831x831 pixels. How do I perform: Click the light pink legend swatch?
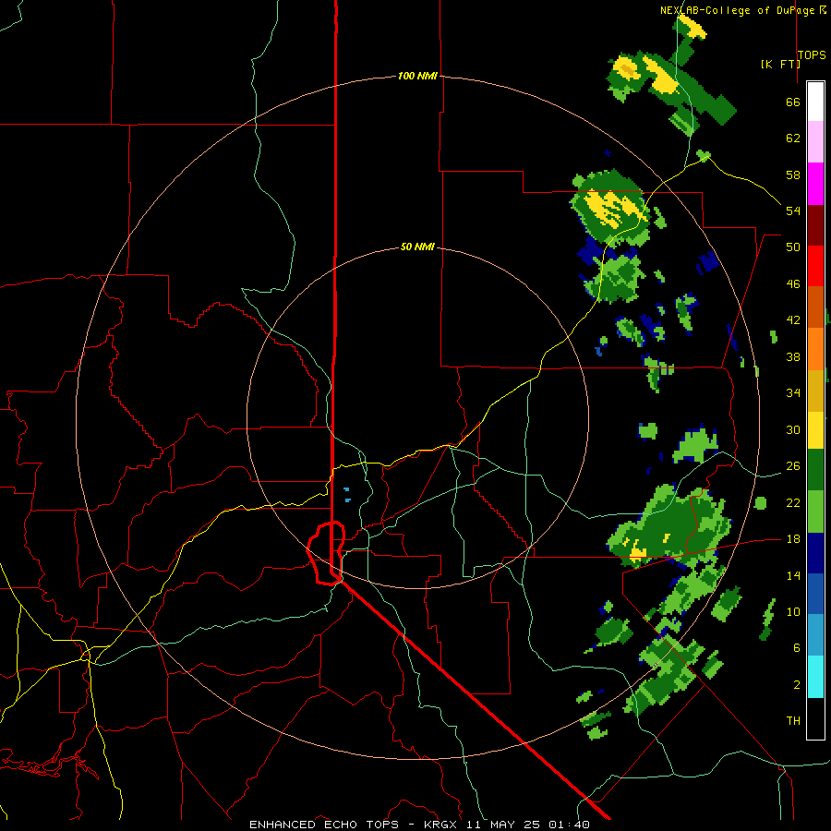pyautogui.click(x=815, y=142)
